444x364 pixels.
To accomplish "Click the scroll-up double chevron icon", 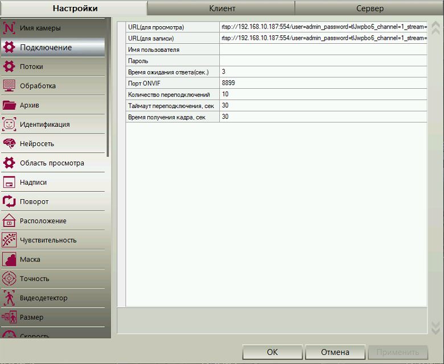I will (x=435, y=28).
